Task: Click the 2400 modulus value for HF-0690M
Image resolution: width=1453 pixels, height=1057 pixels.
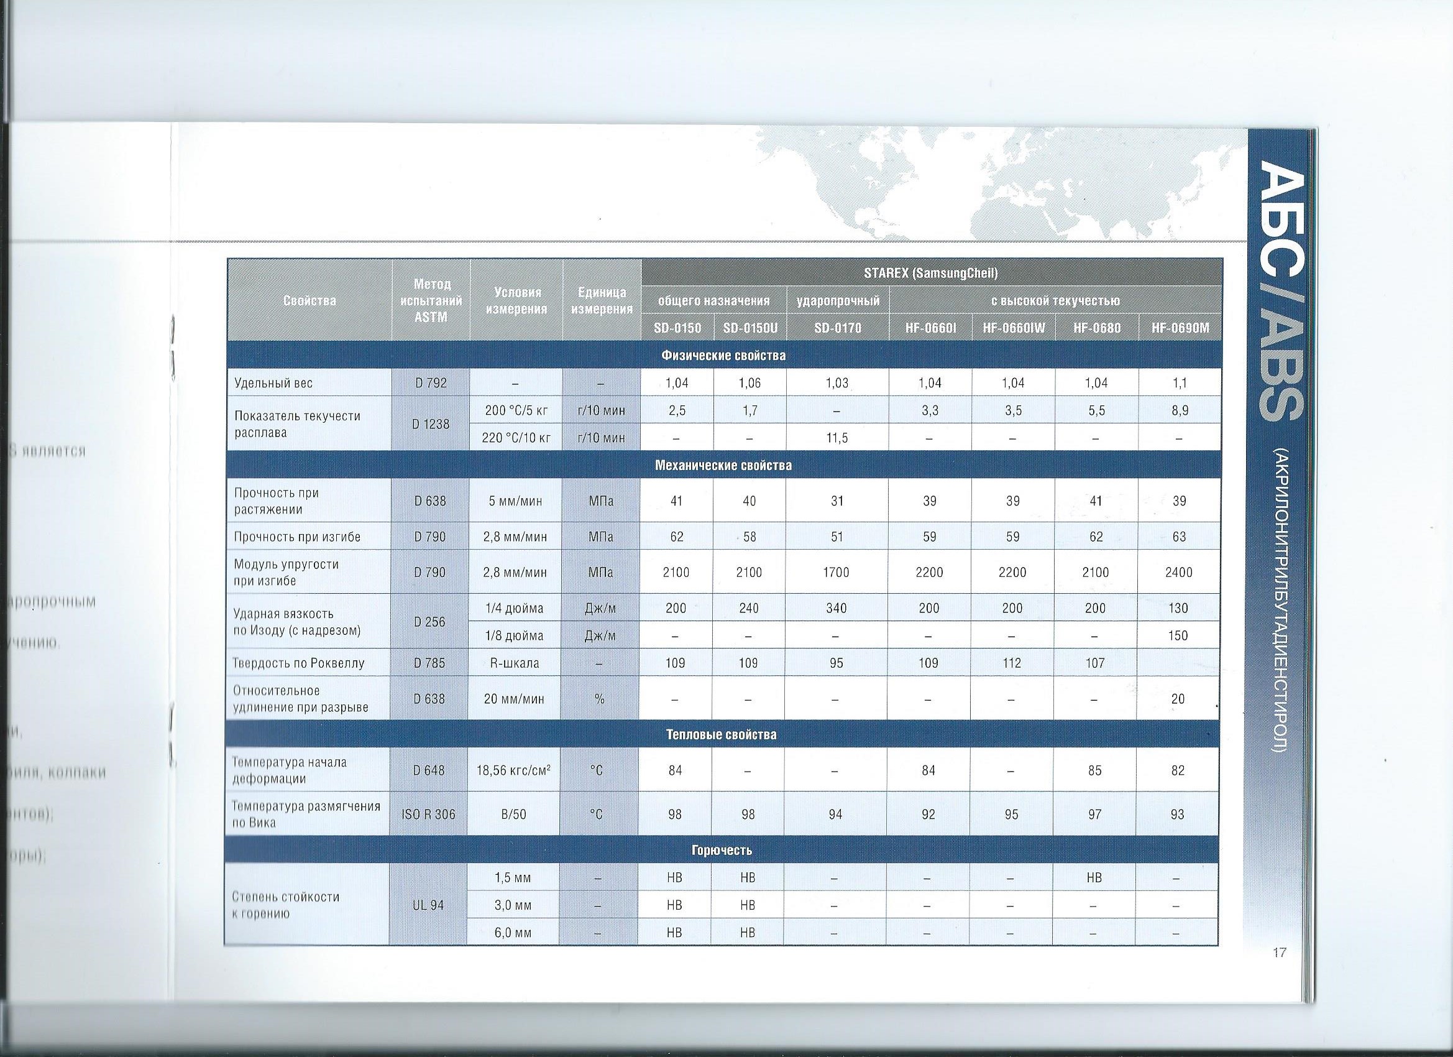Action: click(1179, 573)
